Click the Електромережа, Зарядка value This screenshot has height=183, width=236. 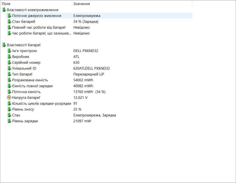[95, 115]
